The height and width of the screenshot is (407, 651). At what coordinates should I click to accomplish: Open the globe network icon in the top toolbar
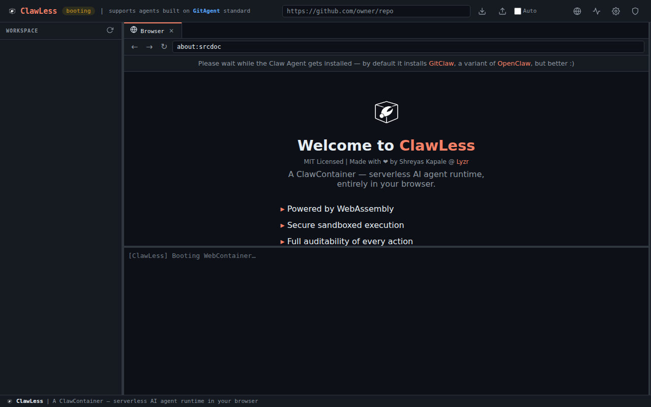(x=577, y=11)
